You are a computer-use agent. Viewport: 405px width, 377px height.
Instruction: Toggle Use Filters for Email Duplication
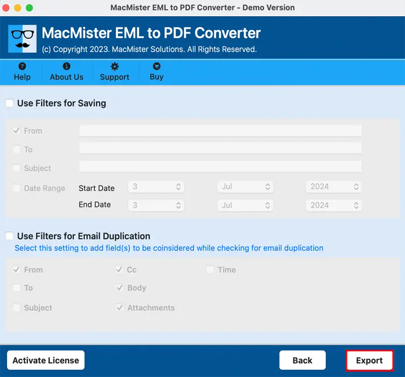pyautogui.click(x=10, y=236)
